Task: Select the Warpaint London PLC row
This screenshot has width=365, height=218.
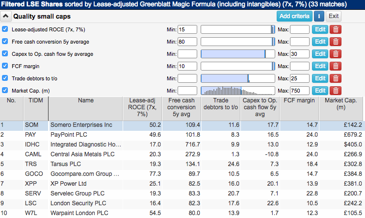Action: pos(182,213)
